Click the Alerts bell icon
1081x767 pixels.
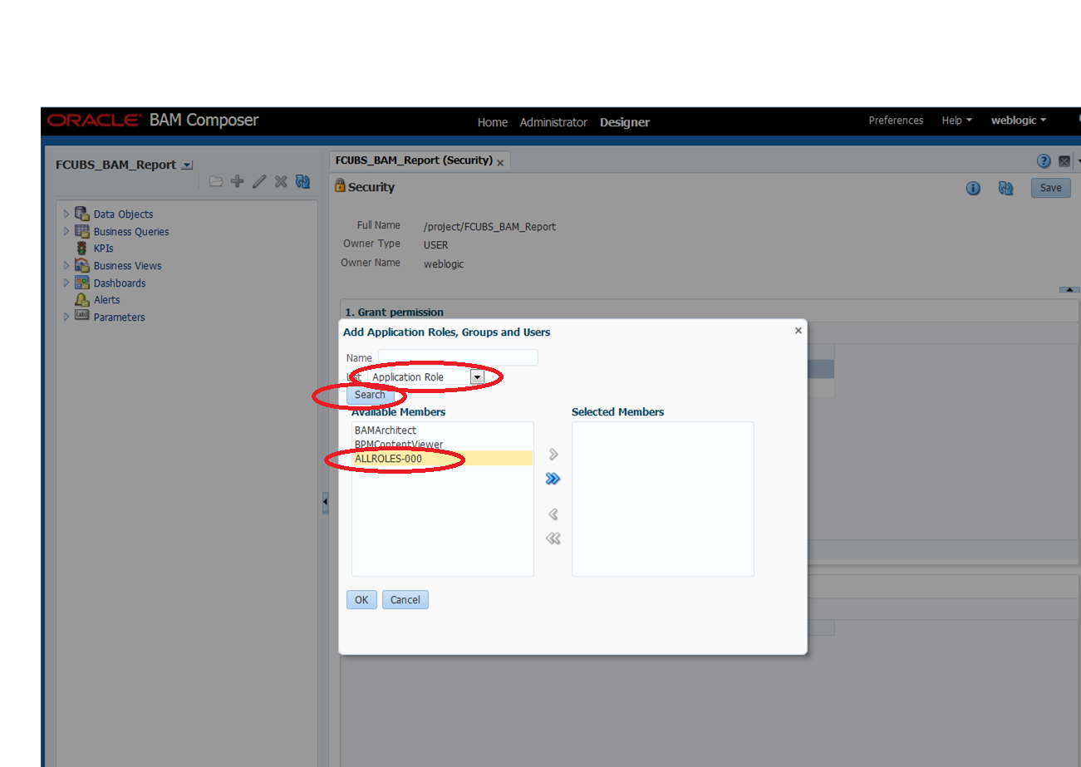81,300
